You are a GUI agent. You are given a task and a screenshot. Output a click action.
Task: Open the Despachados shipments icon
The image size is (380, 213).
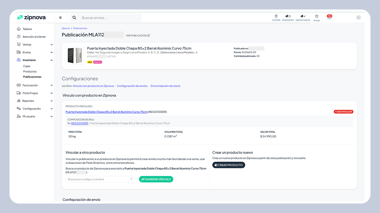pyautogui.click(x=303, y=16)
